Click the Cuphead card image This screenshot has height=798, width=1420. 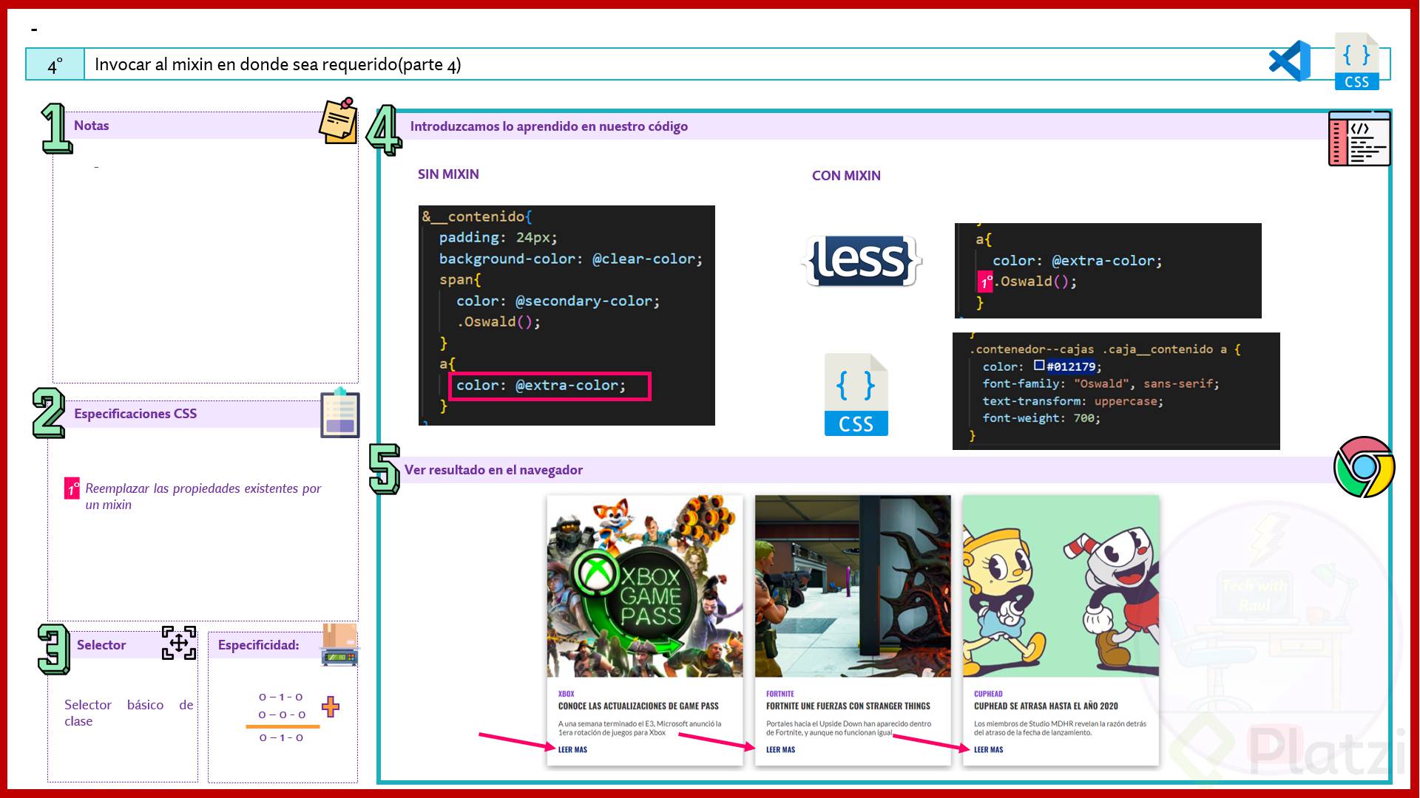point(1061,586)
